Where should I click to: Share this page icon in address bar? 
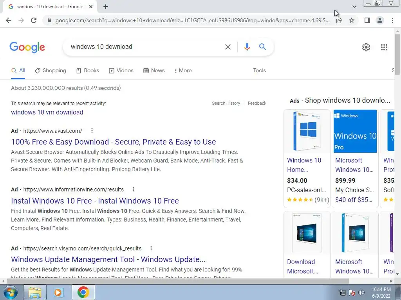click(x=339, y=20)
